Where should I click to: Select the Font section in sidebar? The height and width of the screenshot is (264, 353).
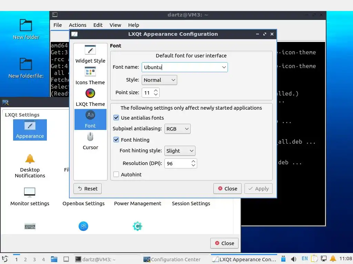(90, 119)
